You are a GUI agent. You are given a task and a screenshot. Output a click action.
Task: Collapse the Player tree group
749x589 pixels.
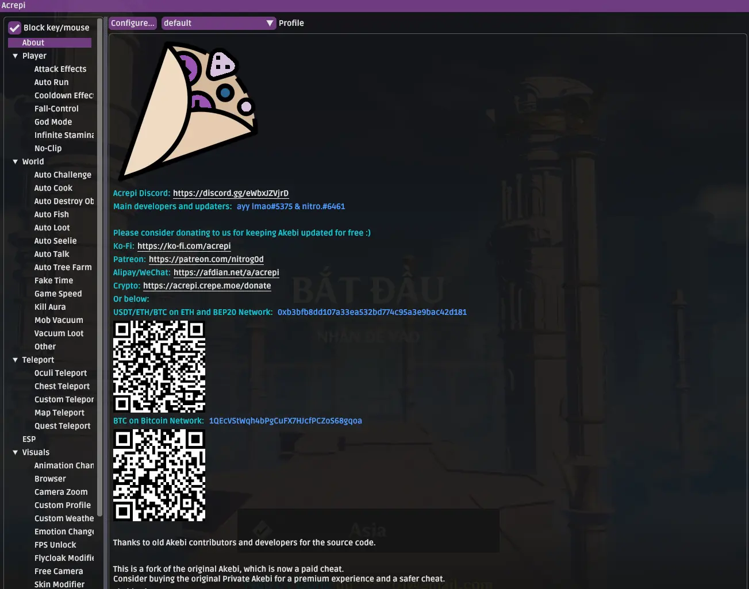click(16, 56)
